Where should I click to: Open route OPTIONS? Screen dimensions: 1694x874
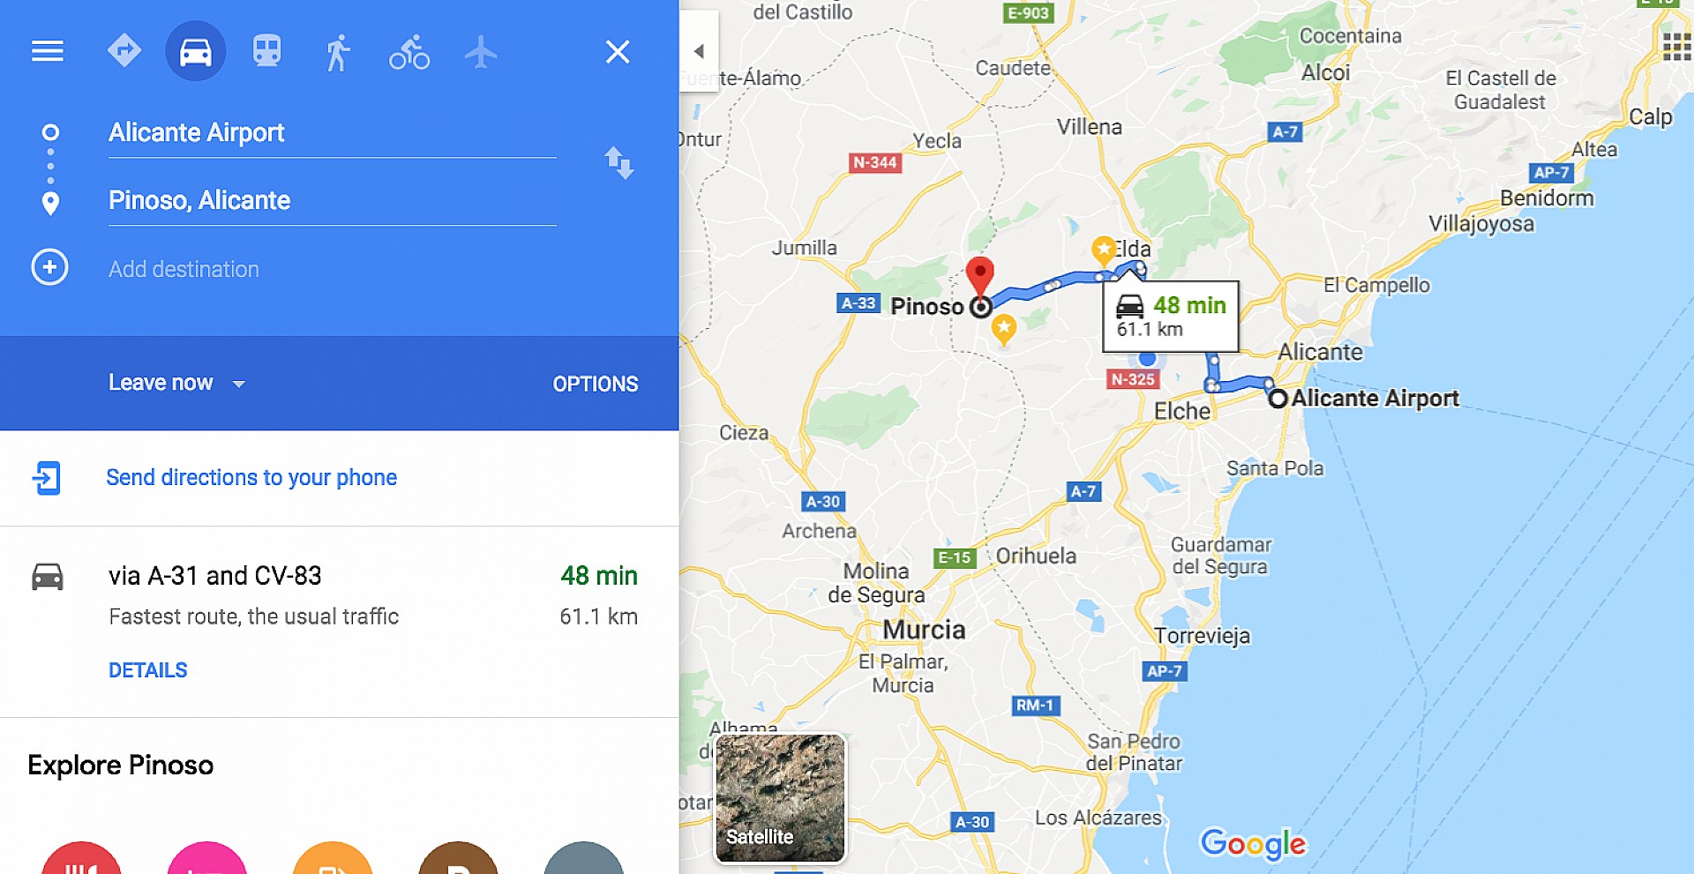596,384
